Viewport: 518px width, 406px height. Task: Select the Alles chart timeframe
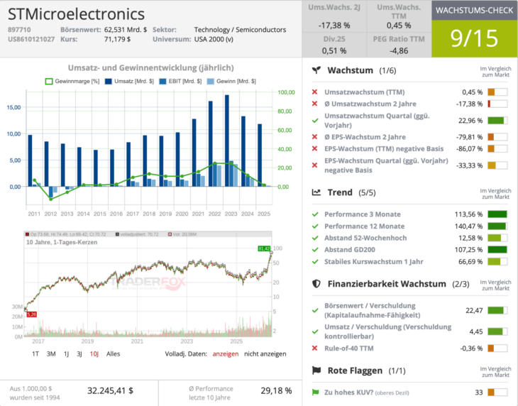[x=113, y=353]
